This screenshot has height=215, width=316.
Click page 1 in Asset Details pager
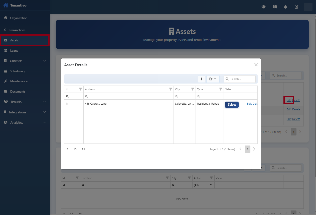pos(247,149)
